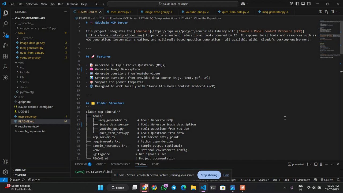Kill the terminal with the trash icon
The width and height of the screenshot is (343, 193).
tap(321, 164)
